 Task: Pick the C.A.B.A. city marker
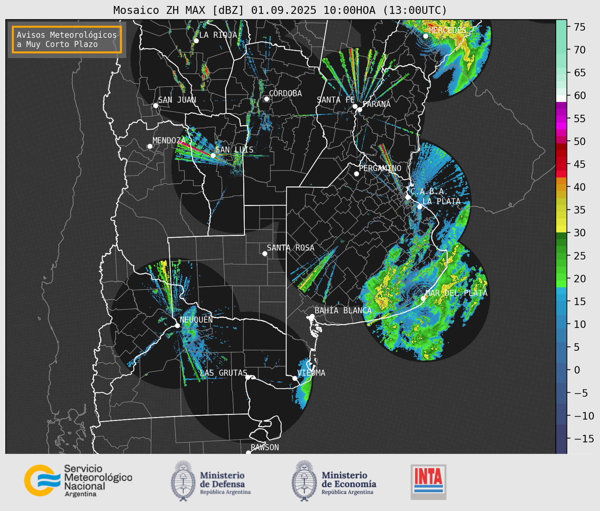coord(408,197)
